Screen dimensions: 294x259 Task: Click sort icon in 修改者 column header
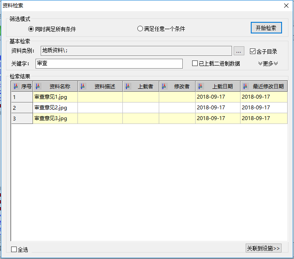164,86
